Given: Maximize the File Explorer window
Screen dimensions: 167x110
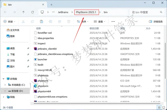Looking at the screenshot, I should (x=153, y=3).
